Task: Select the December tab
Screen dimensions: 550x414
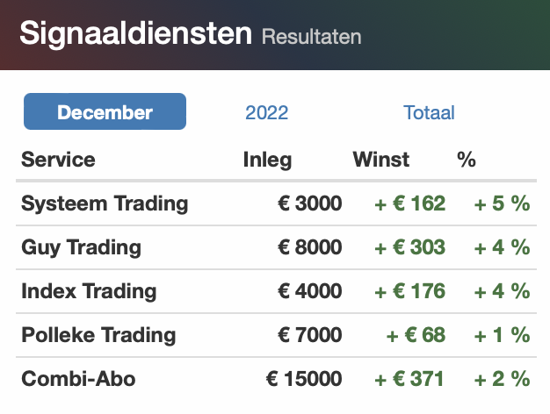Action: 105,111
